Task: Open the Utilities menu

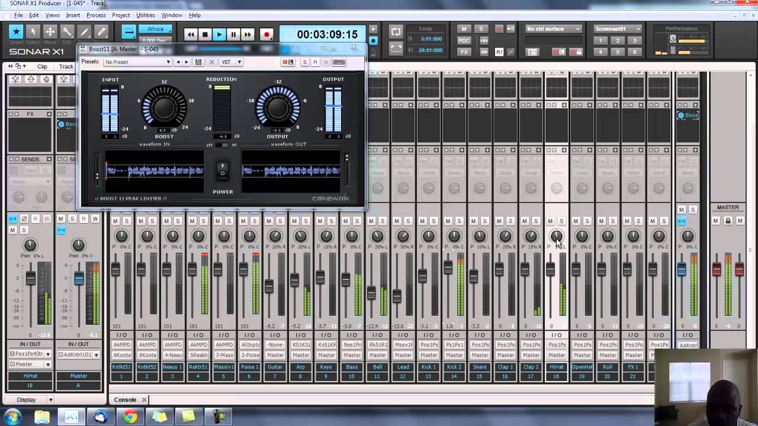Action: [146, 15]
